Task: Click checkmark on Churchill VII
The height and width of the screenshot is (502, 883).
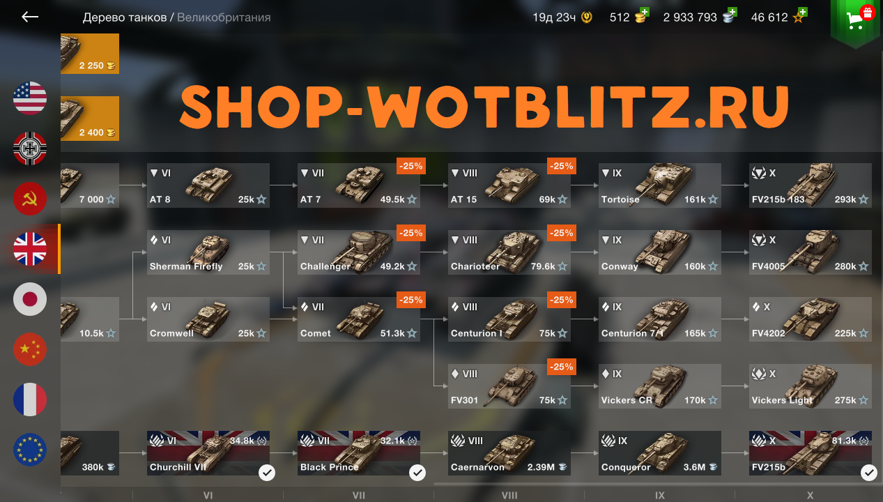Action: [x=266, y=473]
